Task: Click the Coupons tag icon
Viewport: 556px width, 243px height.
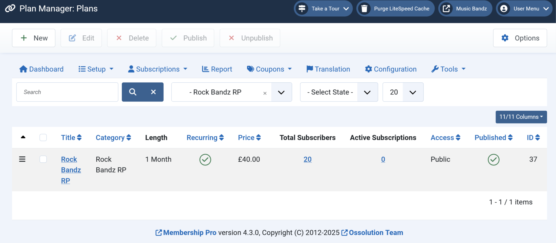Action: (x=250, y=69)
